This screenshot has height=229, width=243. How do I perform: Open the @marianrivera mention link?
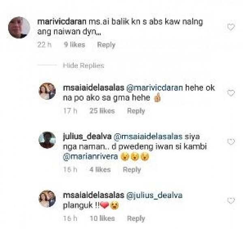click(x=90, y=156)
